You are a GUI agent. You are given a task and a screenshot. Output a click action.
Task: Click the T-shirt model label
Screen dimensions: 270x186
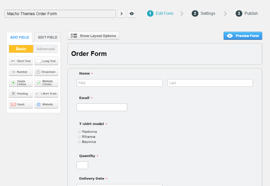tap(91, 124)
